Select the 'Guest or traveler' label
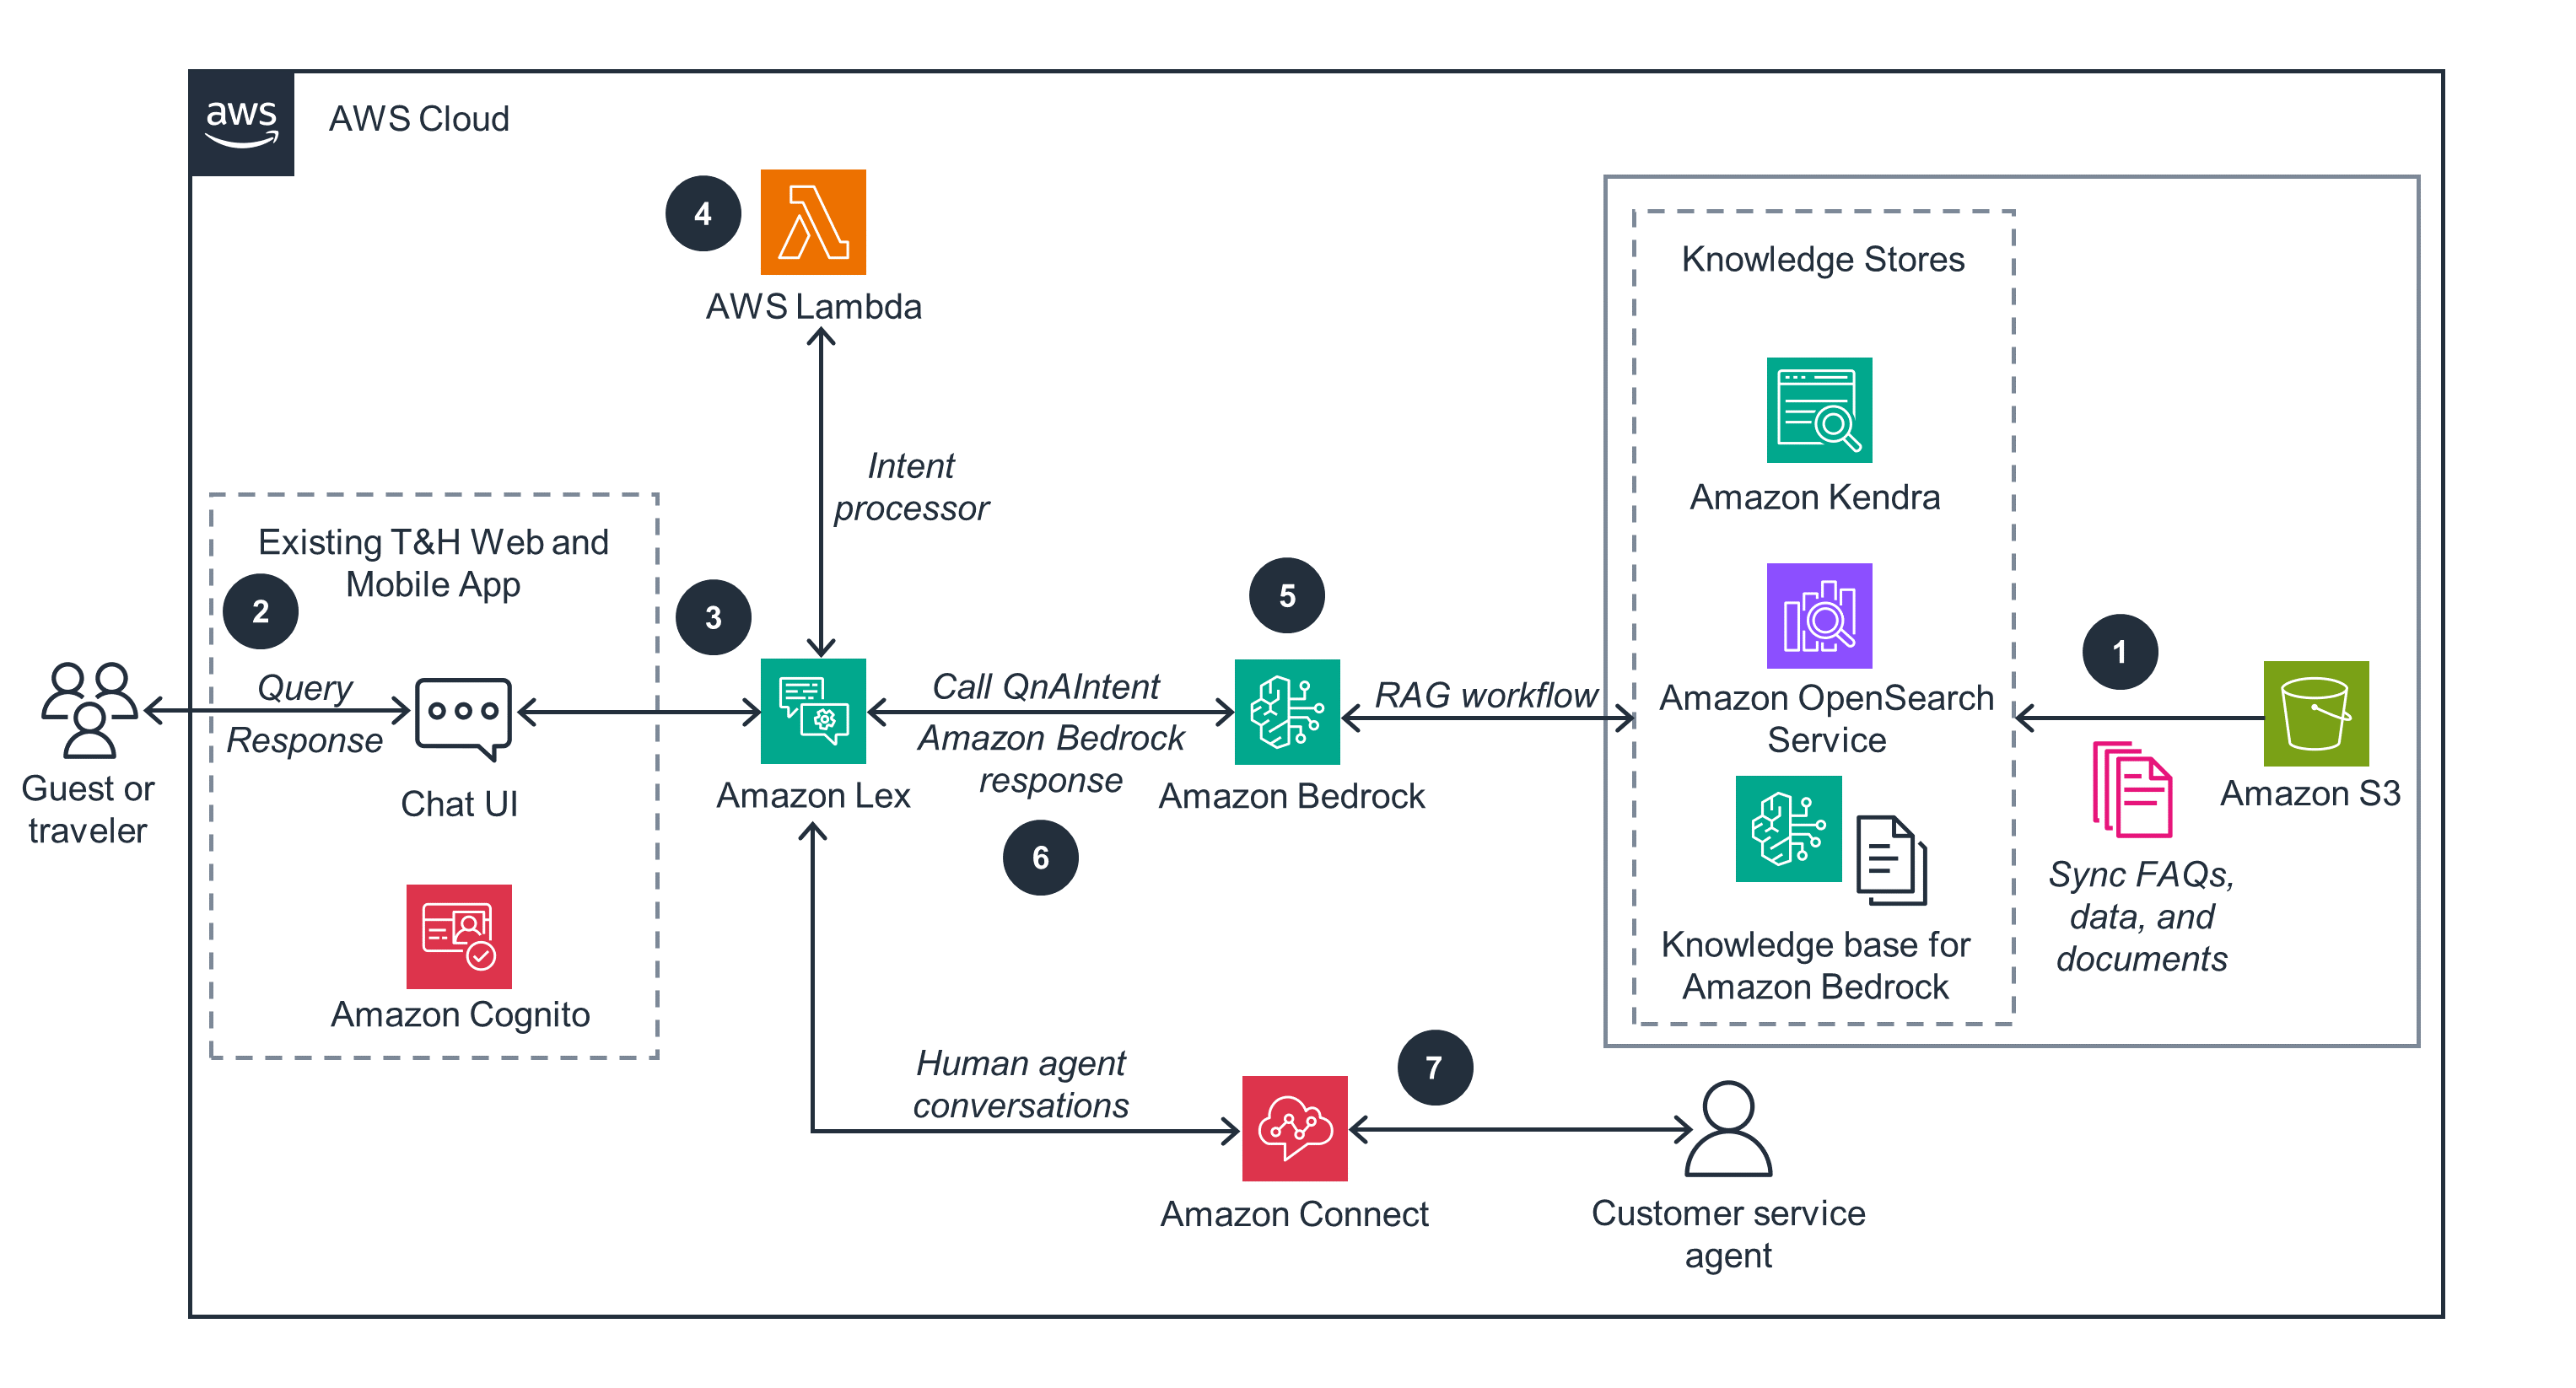This screenshot has height=1388, width=2576. pyautogui.click(x=88, y=809)
